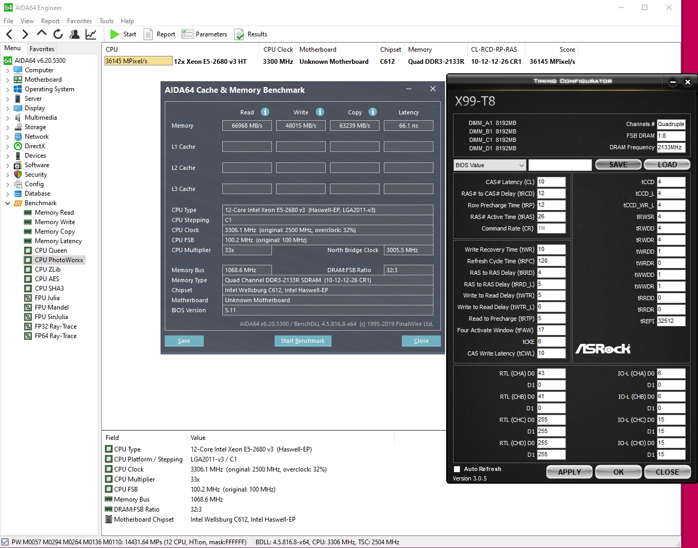Collapse the Benchmark tree node
This screenshot has width=698, height=548.
7,203
